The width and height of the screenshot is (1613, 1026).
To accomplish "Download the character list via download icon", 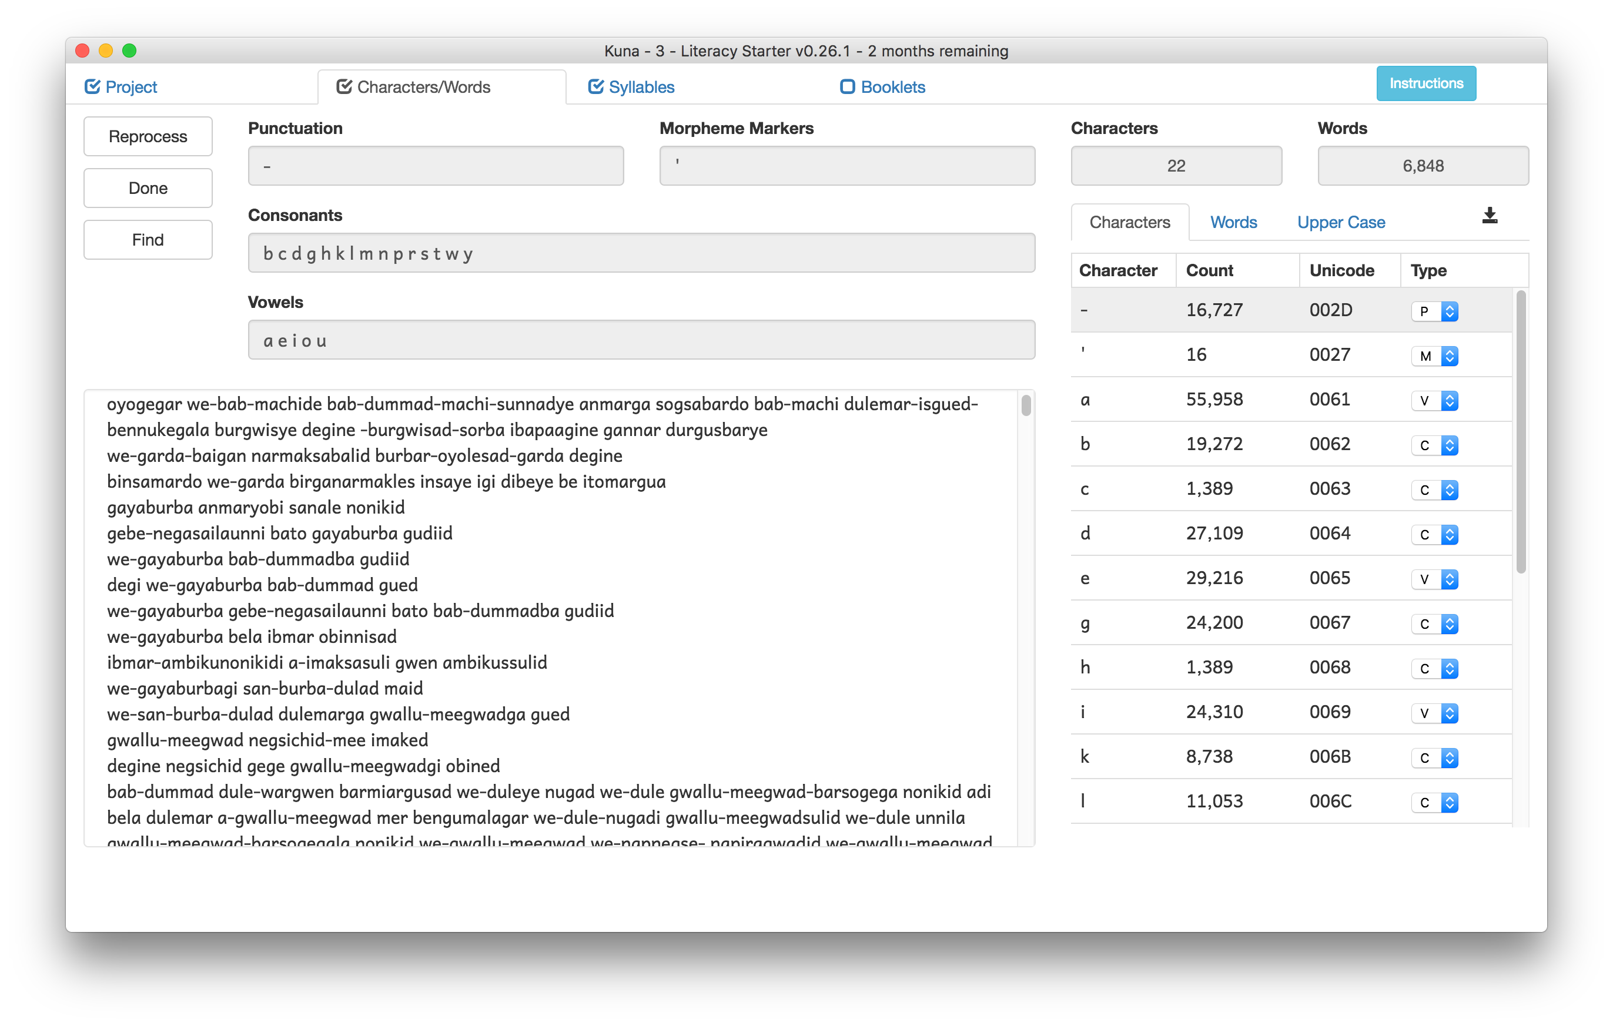I will click(1489, 216).
